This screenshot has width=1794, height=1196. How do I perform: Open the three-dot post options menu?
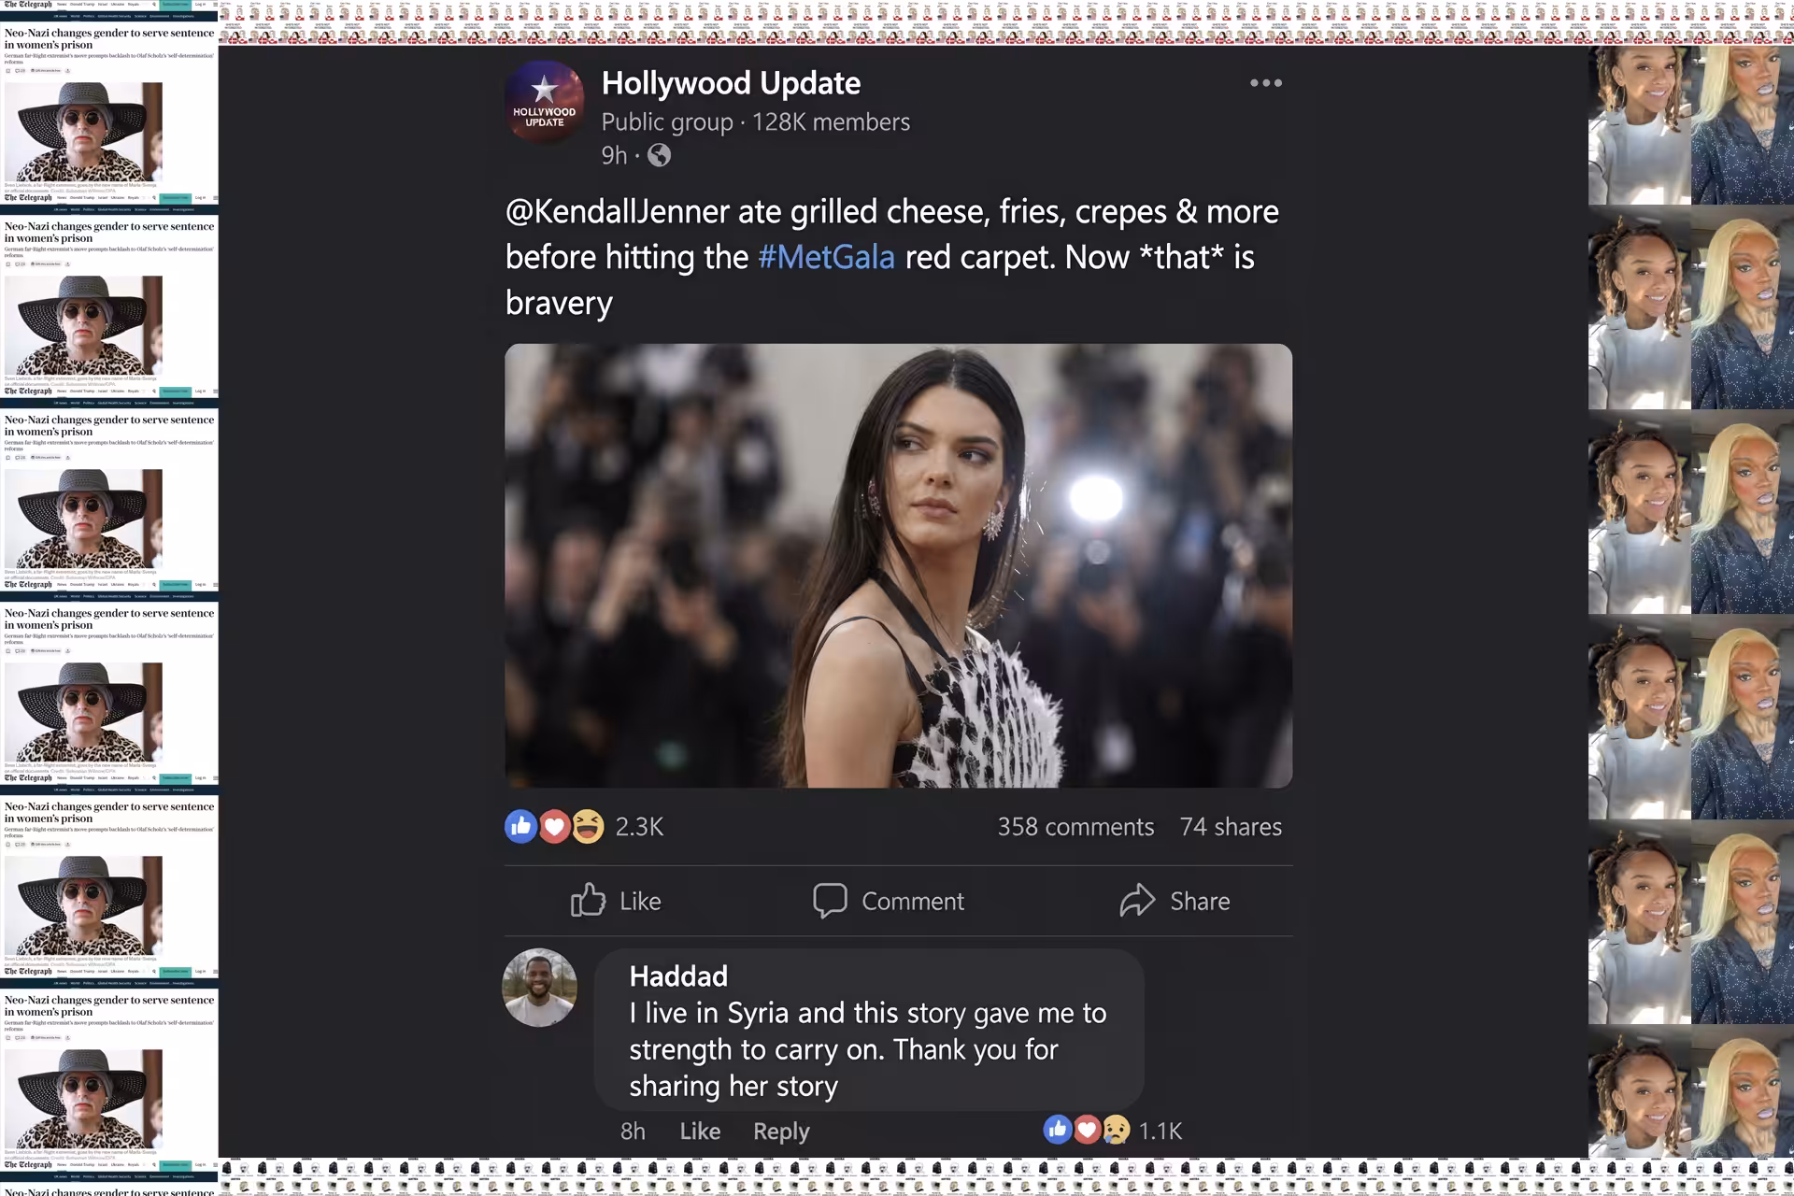[x=1266, y=83]
